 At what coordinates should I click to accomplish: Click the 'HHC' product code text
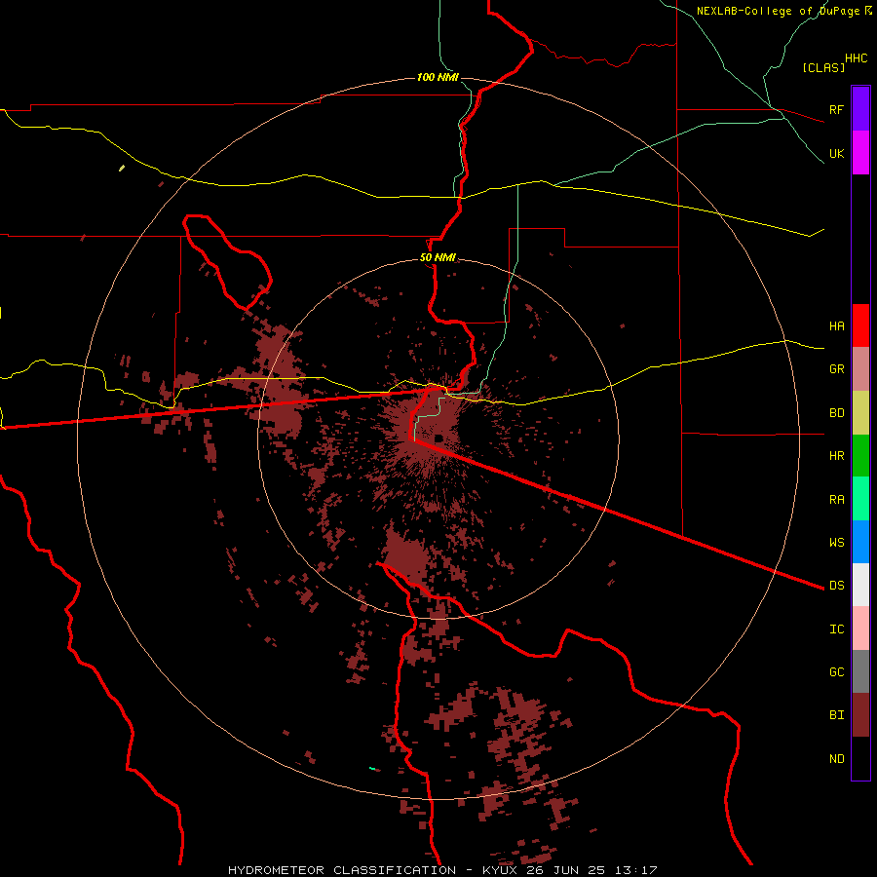tap(856, 58)
